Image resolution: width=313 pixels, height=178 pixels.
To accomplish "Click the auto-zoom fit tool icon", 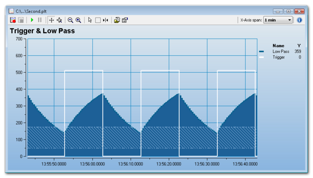I will (x=59, y=20).
